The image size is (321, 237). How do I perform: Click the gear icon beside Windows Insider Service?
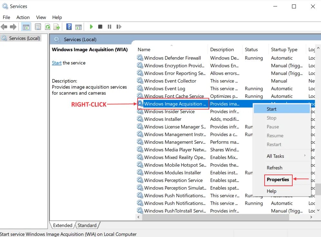click(x=140, y=111)
